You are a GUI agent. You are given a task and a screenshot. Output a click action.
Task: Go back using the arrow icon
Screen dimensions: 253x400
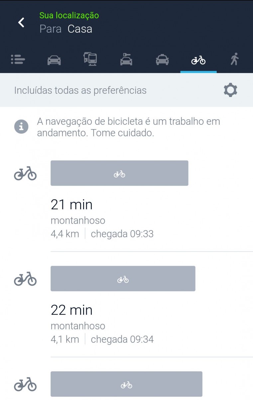point(21,23)
